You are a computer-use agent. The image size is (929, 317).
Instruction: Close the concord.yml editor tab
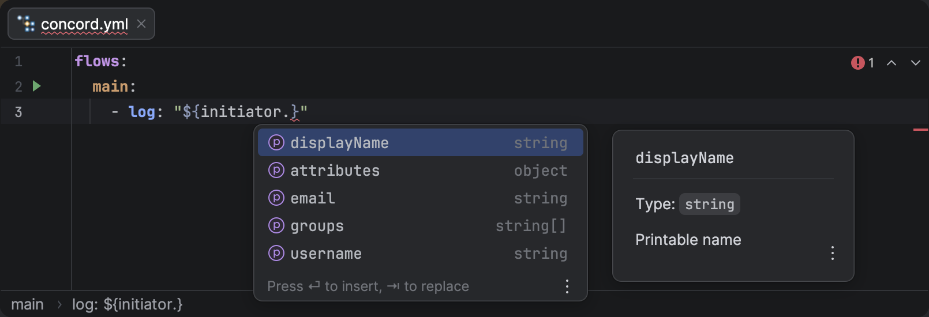141,24
